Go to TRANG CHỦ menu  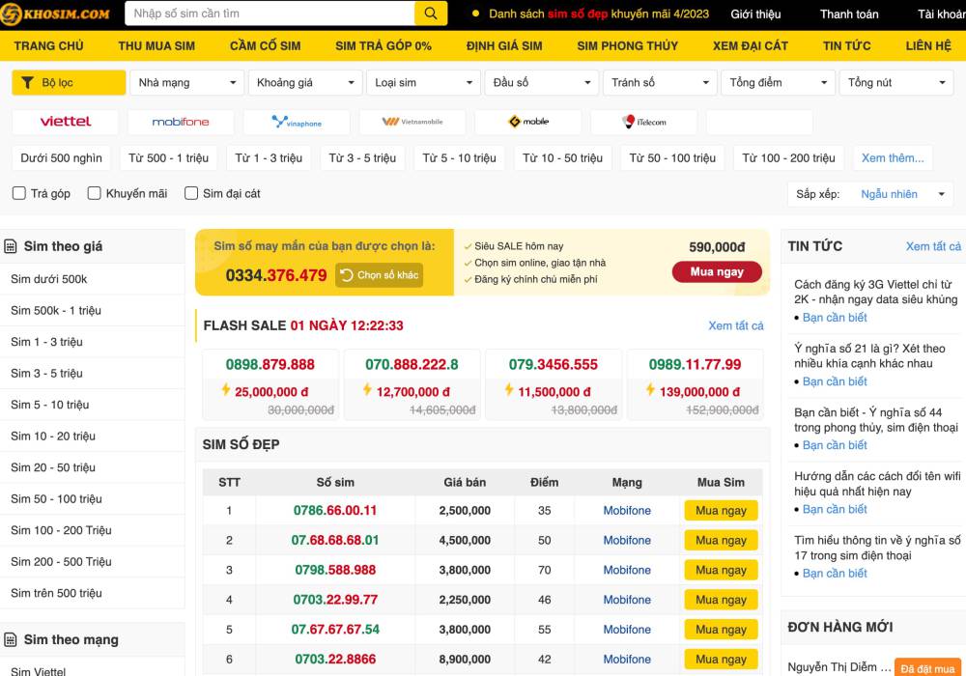click(x=48, y=45)
